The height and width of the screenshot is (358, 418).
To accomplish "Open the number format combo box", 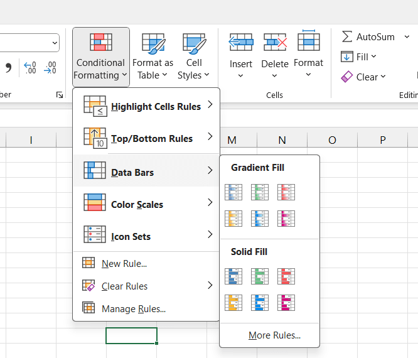I will (x=55, y=43).
